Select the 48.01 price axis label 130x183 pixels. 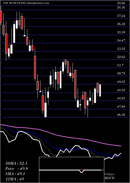(121, 98)
